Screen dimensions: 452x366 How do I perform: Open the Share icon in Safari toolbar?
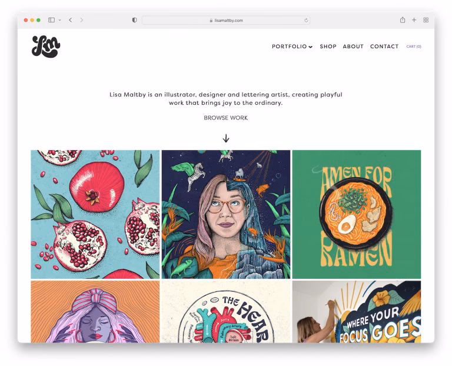pos(403,20)
